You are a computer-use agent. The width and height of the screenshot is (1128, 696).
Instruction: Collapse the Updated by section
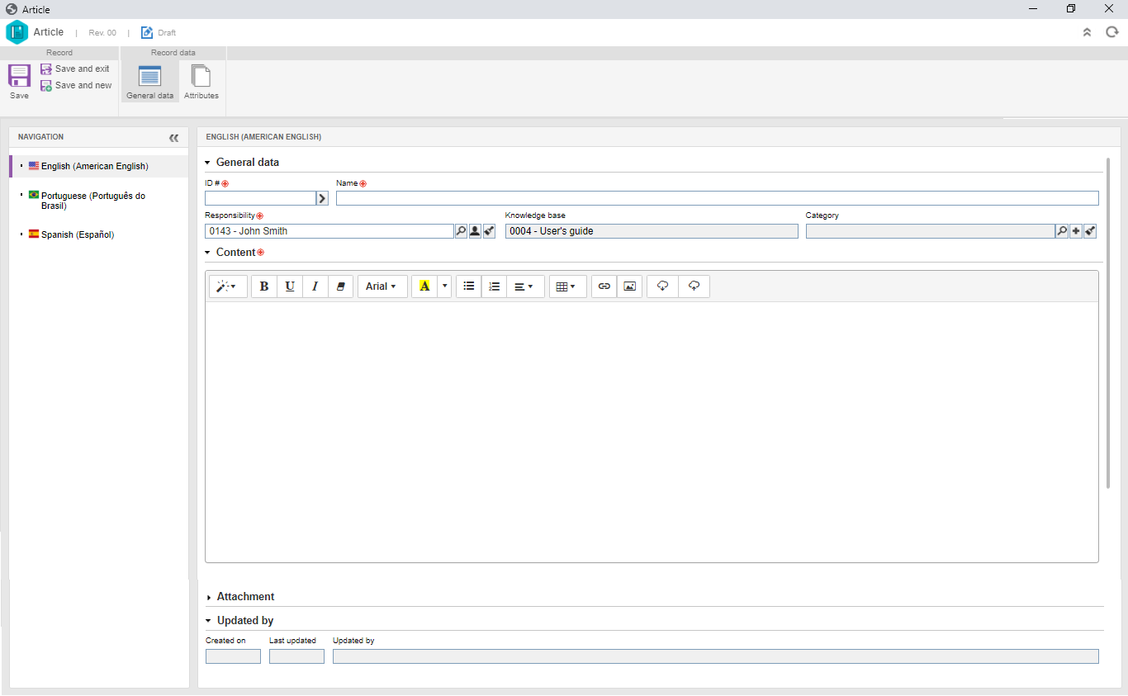click(x=209, y=621)
